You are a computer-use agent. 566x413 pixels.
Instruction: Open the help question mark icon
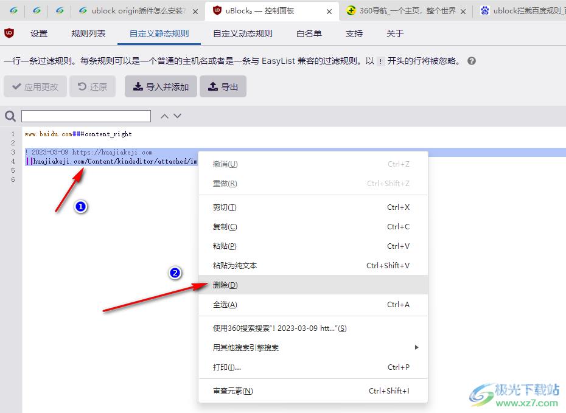472,61
